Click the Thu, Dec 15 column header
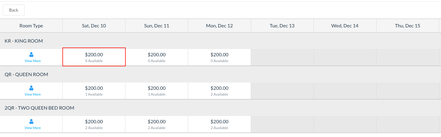The image size is (441, 137). [408, 26]
